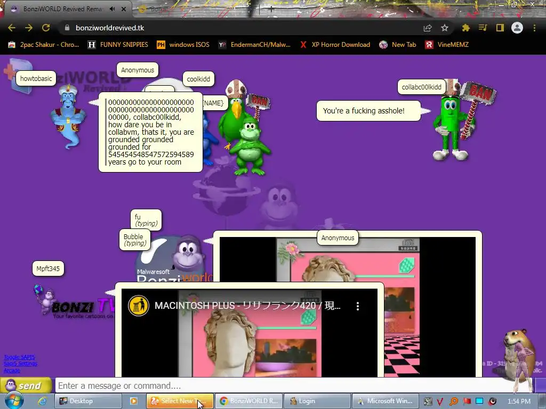Click the "You're a fucking asshole!" speech bubble
The image size is (546, 409).
[x=368, y=111]
